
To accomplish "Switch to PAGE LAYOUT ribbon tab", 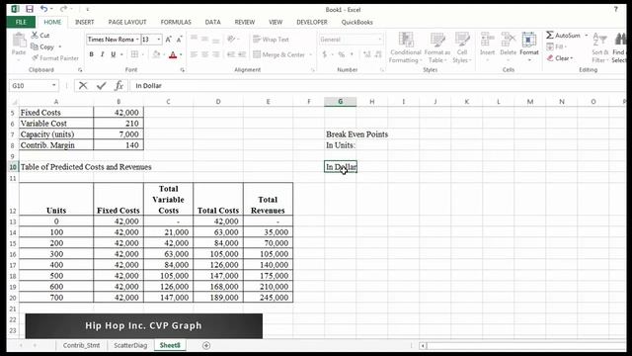I will tap(127, 22).
